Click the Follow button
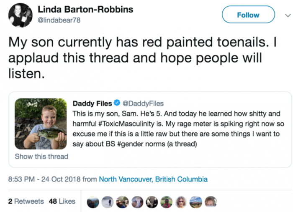Image resolution: width=293 pixels, height=212 pixels. [248, 15]
